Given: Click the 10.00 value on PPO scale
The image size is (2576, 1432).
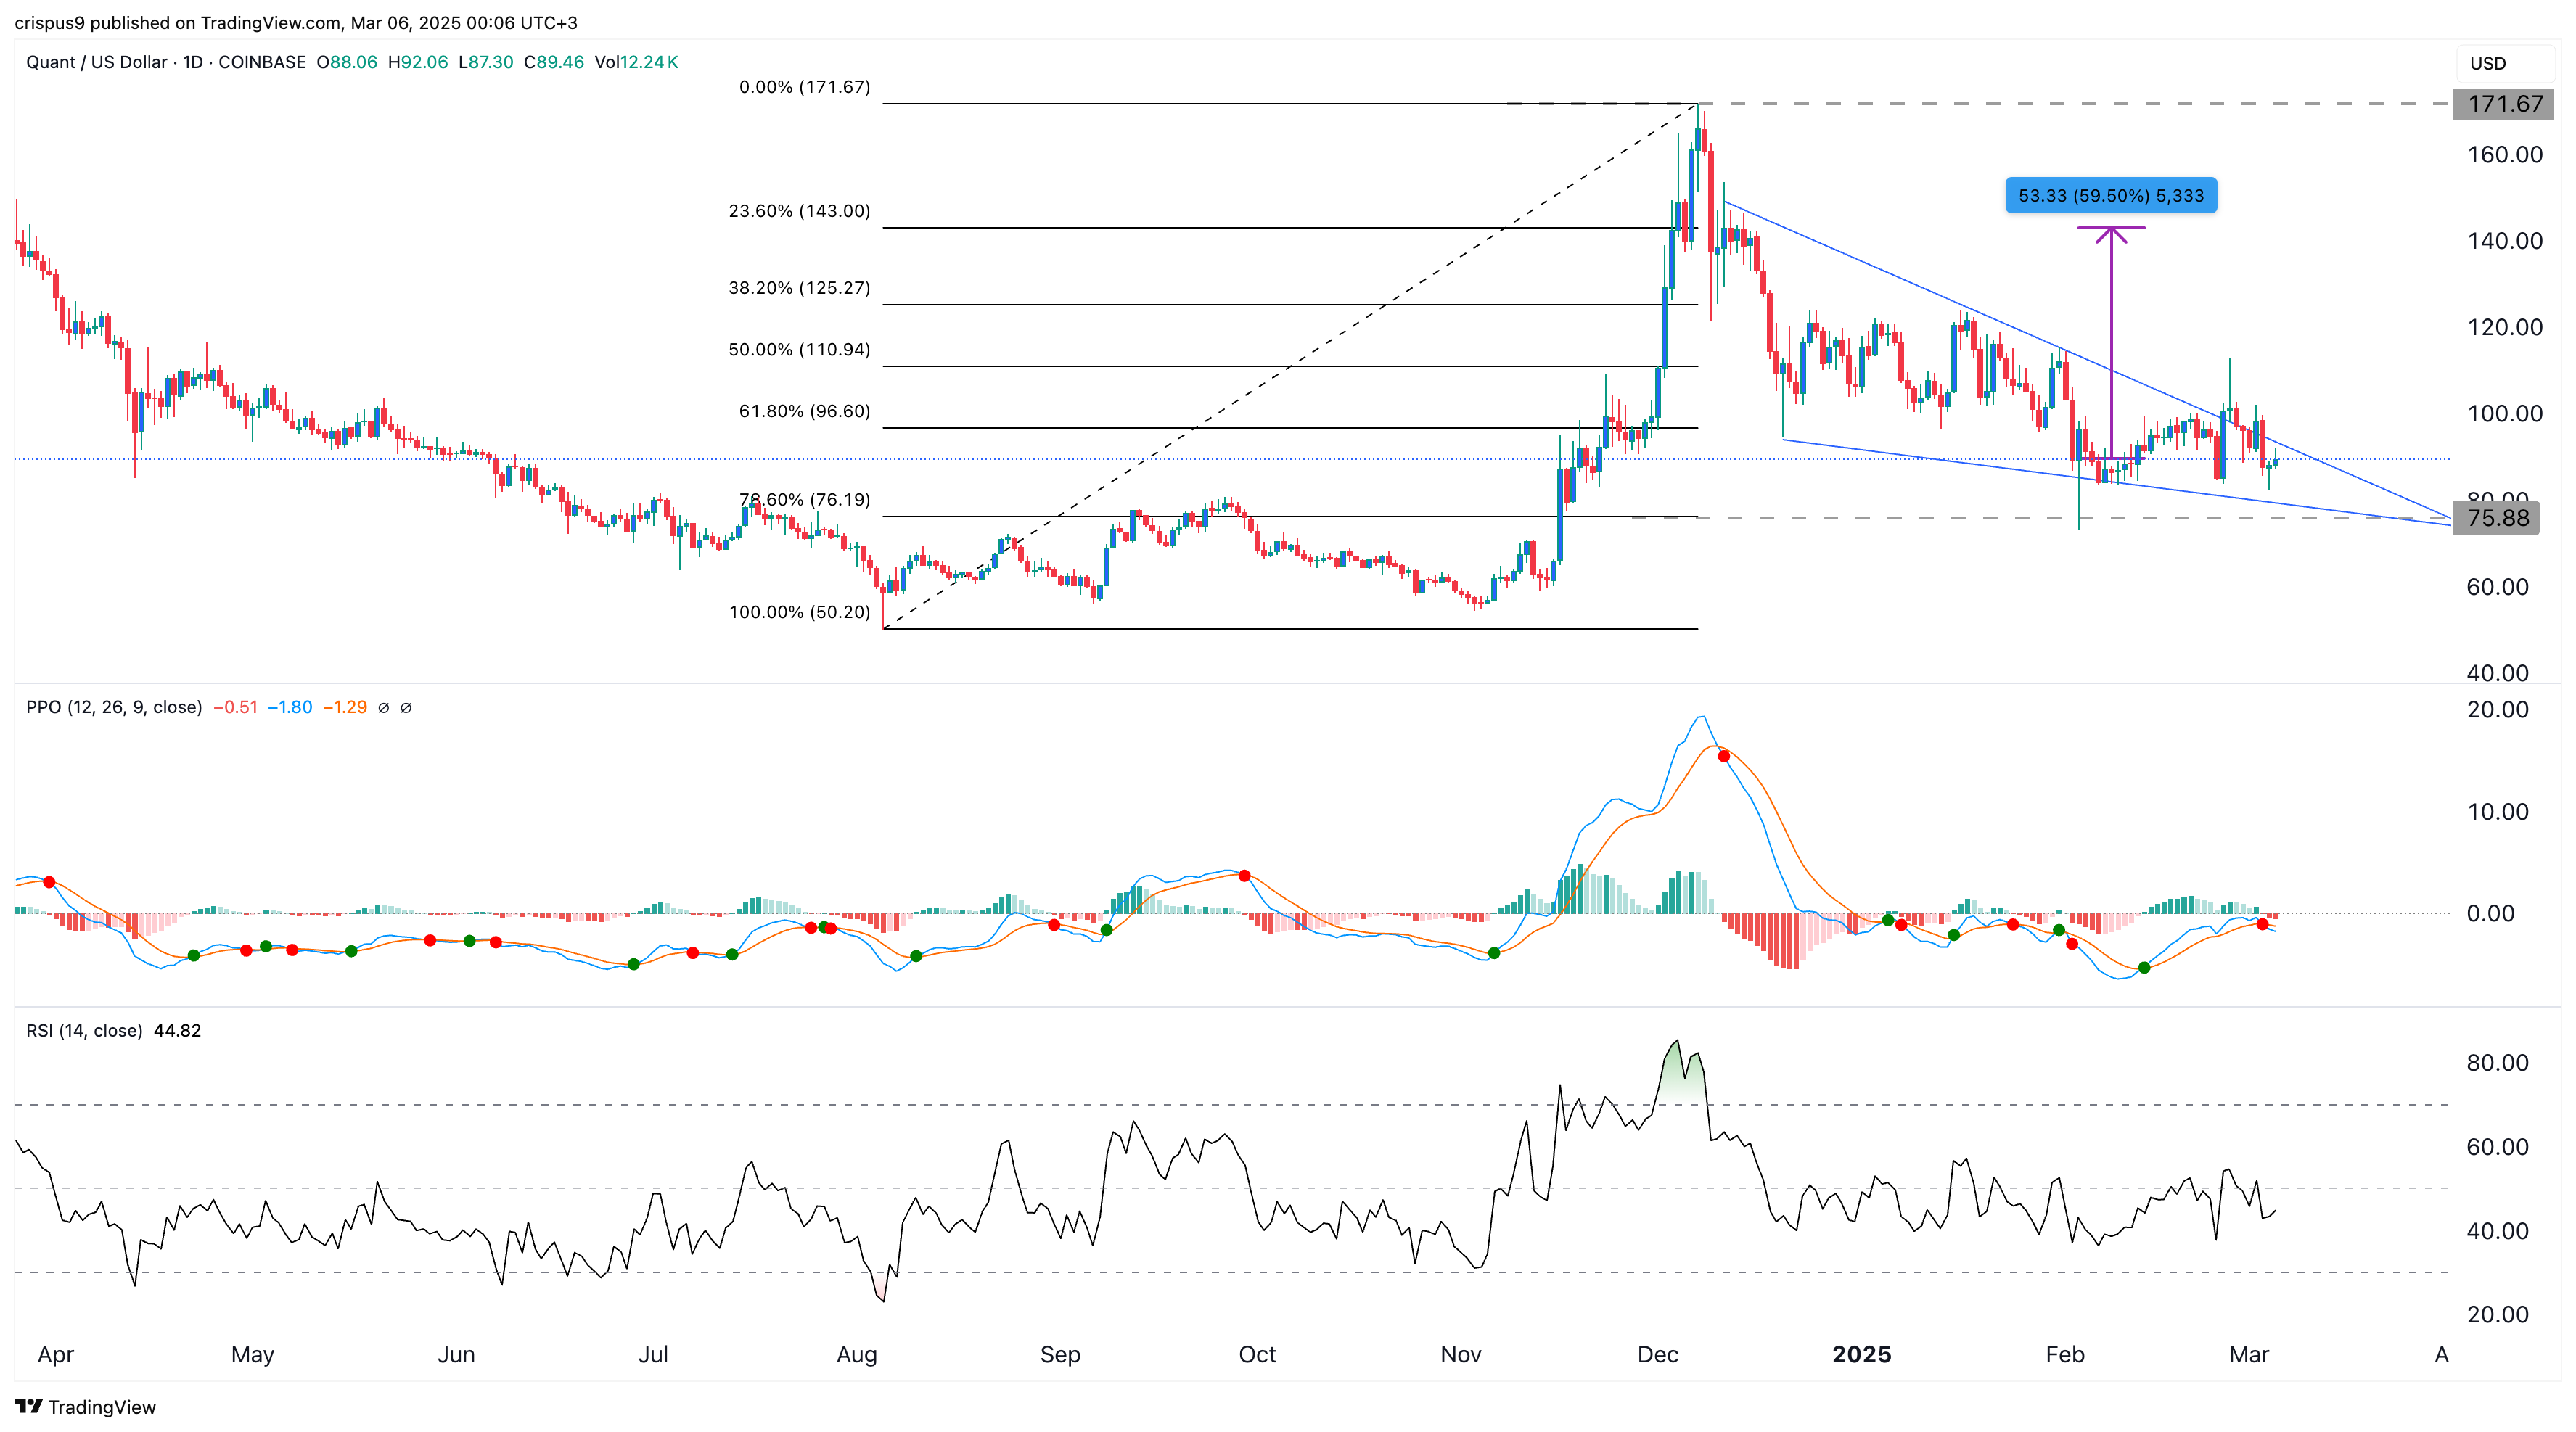Looking at the screenshot, I should pyautogui.click(x=2498, y=811).
